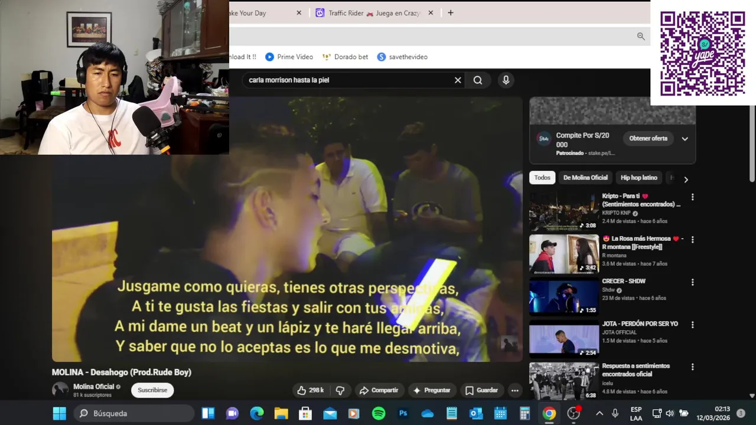756x425 pixels.
Task: Open Spotify from taskbar
Action: coord(379,413)
